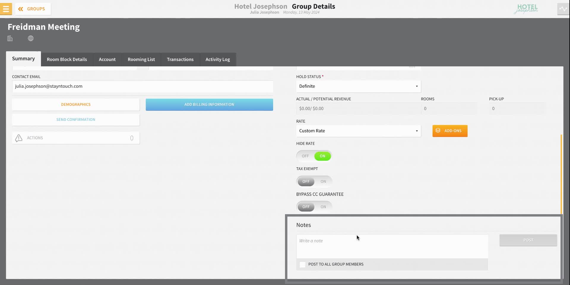
Task: Open the Account tab
Action: (x=107, y=60)
